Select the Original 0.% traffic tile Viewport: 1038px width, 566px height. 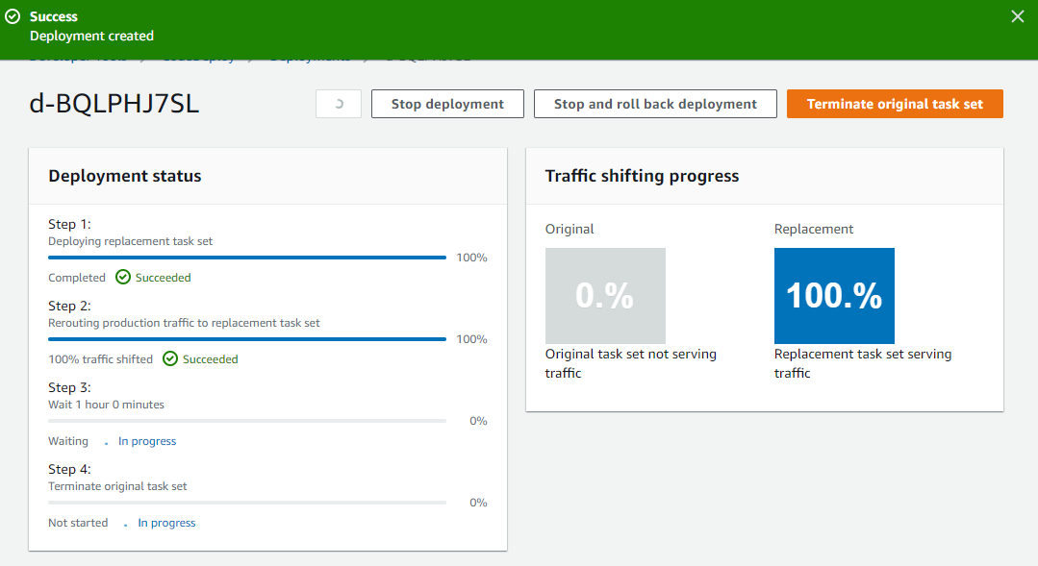tap(605, 296)
